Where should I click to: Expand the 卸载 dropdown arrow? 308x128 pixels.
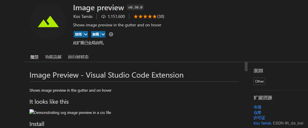coord(103,34)
